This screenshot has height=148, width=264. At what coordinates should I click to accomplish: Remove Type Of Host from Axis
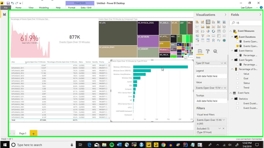click(x=225, y=63)
